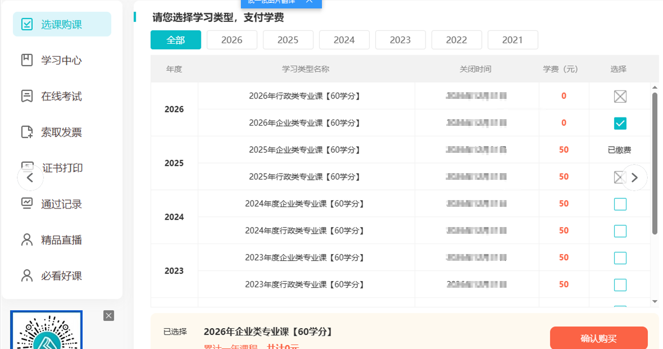Click 2024年度行政类专业课【60学分】 text
The width and height of the screenshot is (663, 349).
(305, 231)
